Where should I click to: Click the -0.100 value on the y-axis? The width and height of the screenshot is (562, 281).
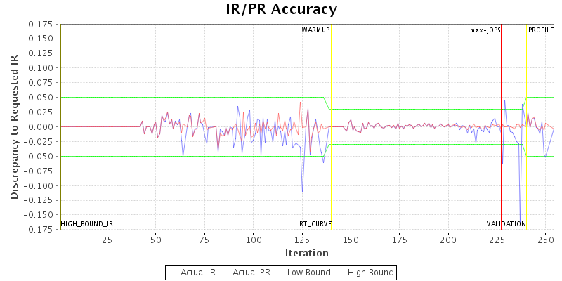[x=39, y=186]
